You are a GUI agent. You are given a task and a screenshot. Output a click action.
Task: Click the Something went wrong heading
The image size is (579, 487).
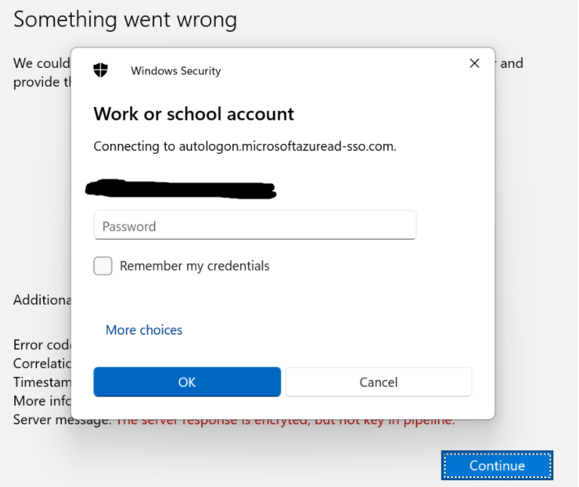tap(125, 19)
